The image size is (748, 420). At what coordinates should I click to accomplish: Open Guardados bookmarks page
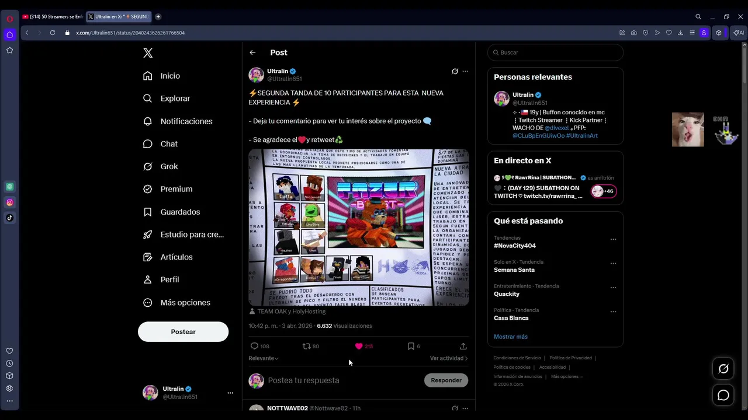(x=171, y=212)
